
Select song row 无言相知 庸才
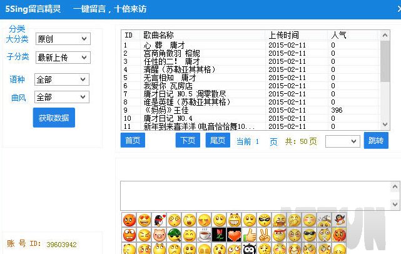tap(250, 78)
